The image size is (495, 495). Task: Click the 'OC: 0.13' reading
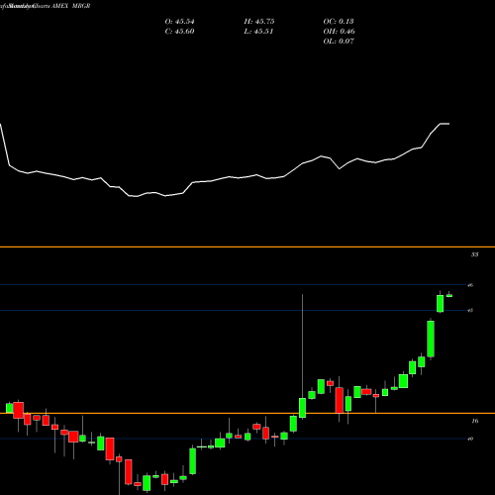(339, 22)
